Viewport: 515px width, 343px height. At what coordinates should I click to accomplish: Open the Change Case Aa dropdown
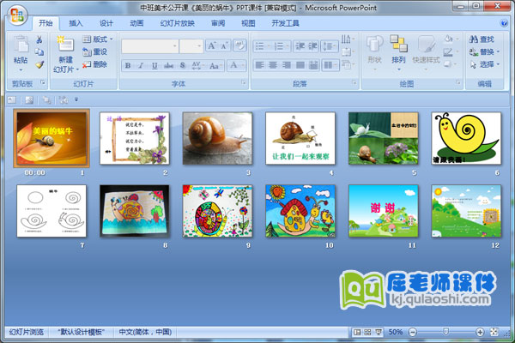[x=215, y=66]
